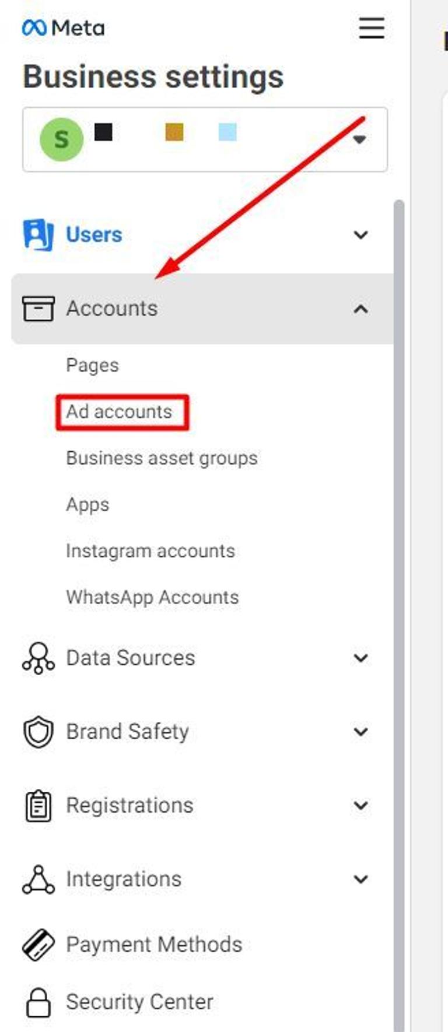The height and width of the screenshot is (1032, 448).
Task: Open Business asset groups link
Action: click(162, 458)
